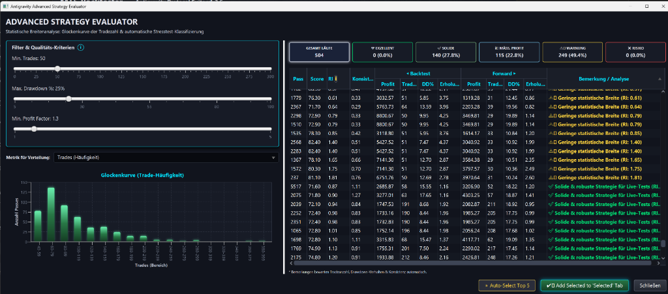The width and height of the screenshot is (668, 294).
Task: Click the Min. Profit Factor slider handle
Action: click(x=34, y=129)
